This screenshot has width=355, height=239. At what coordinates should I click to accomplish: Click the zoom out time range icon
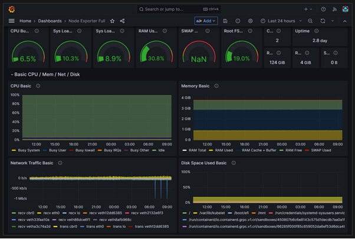pos(310,21)
